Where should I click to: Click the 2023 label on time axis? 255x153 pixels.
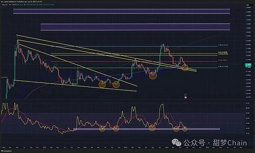point(85,147)
